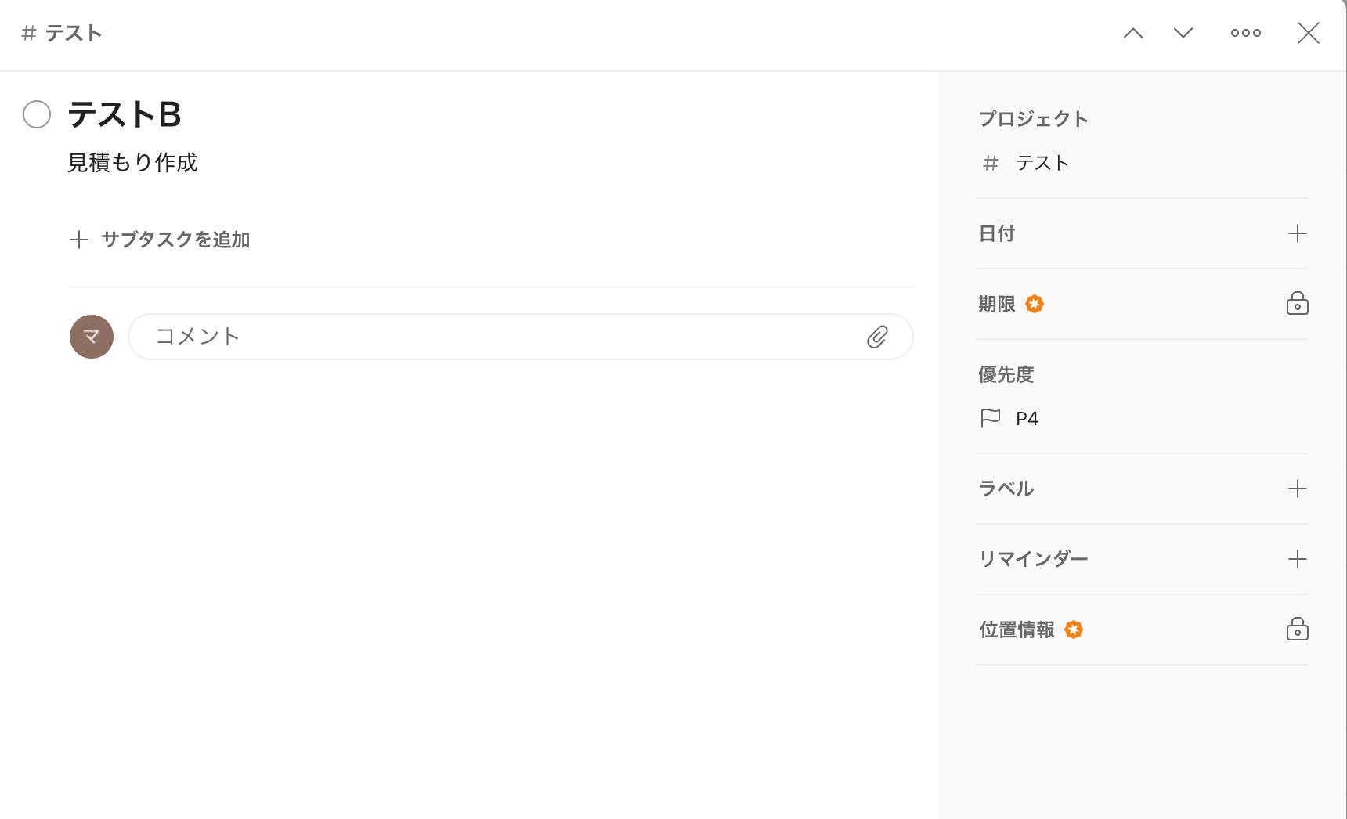This screenshot has height=819, width=1347.
Task: Go to next task with down chevron
Action: [1183, 33]
